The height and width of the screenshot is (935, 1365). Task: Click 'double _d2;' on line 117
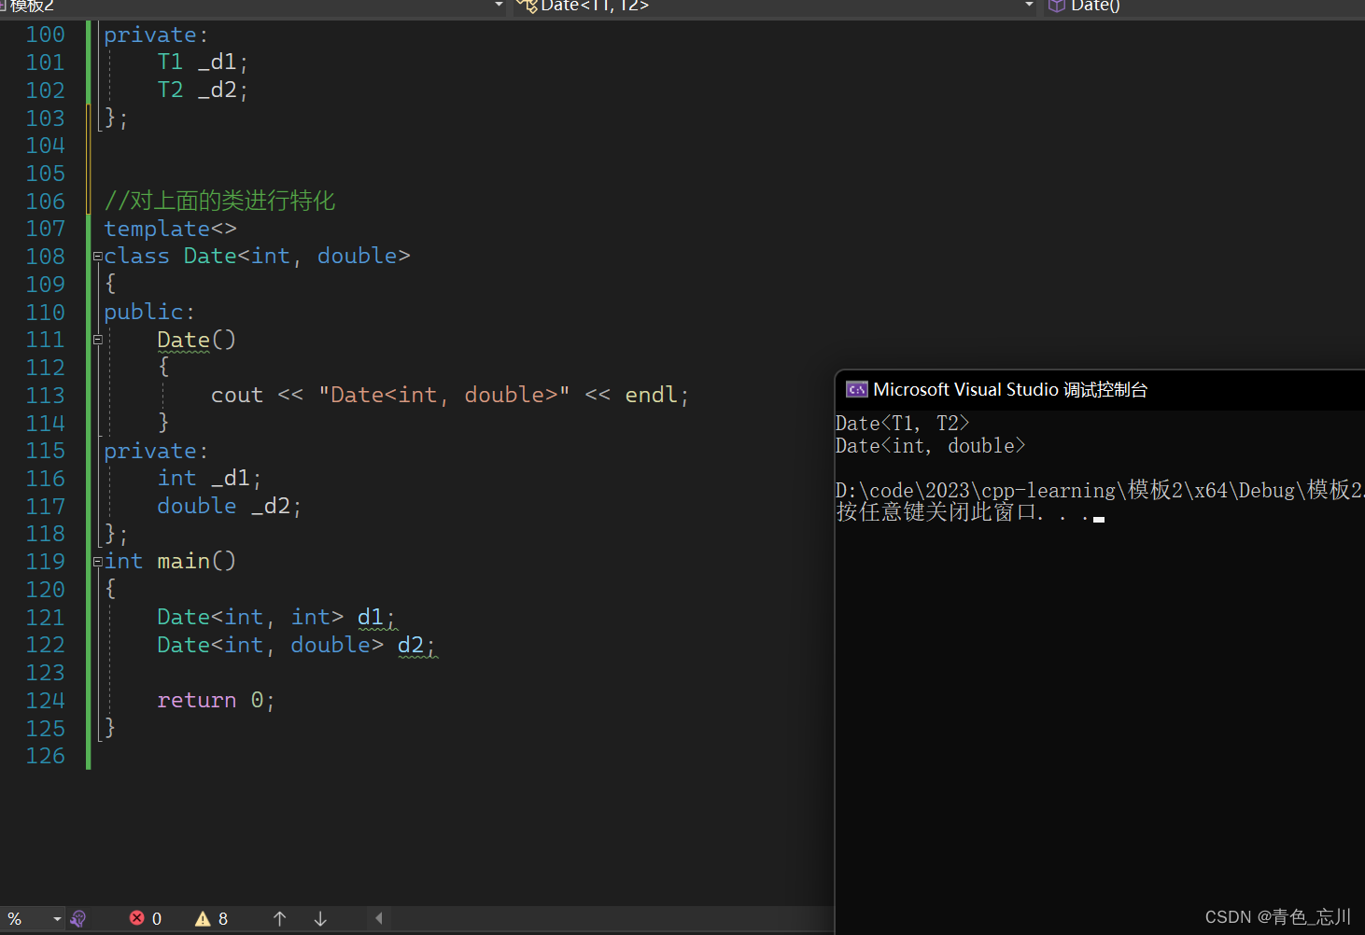click(230, 506)
